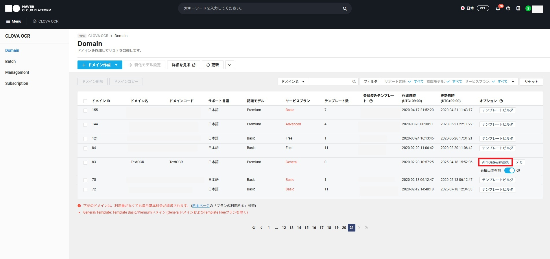This screenshot has height=259, width=550.
Task: Go to the first page of results
Action: coord(254,228)
